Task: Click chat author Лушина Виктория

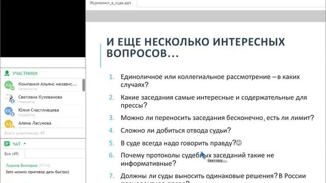Action: tap(21, 165)
